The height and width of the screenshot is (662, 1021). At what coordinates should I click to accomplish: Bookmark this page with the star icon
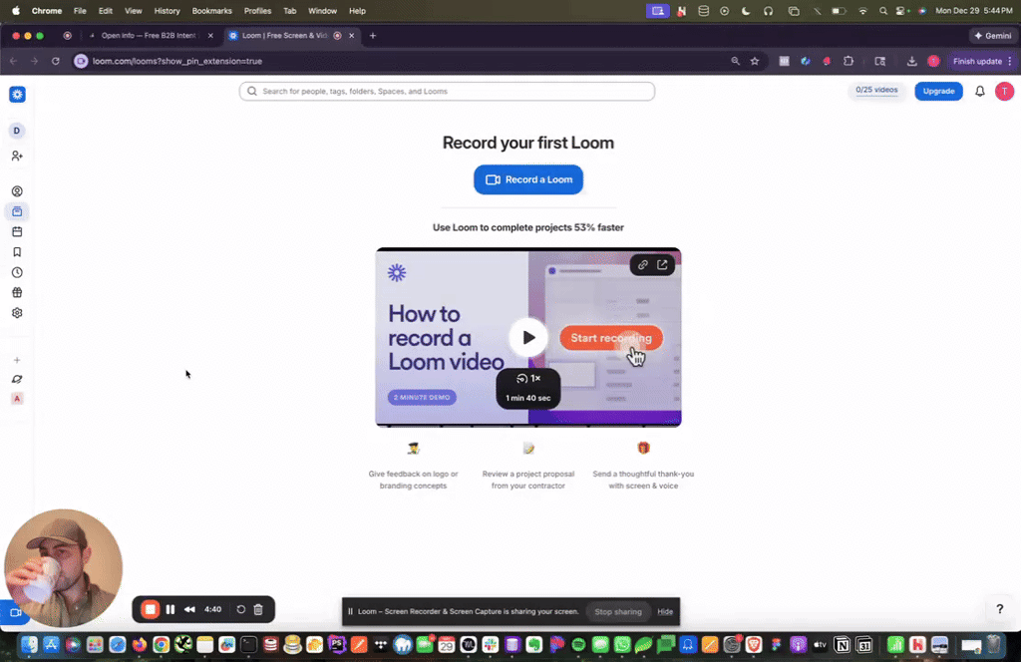coord(755,61)
